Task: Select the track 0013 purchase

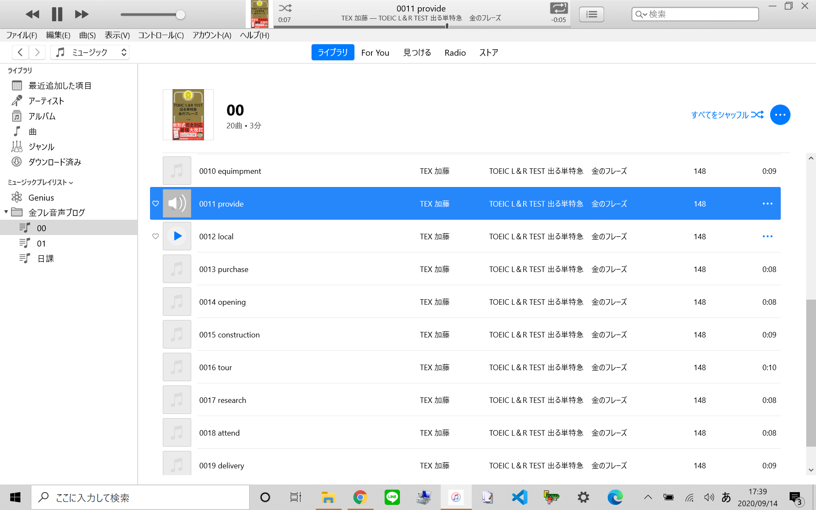Action: pyautogui.click(x=465, y=269)
